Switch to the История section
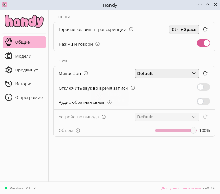Screen dimensions: 220x194 (24, 84)
